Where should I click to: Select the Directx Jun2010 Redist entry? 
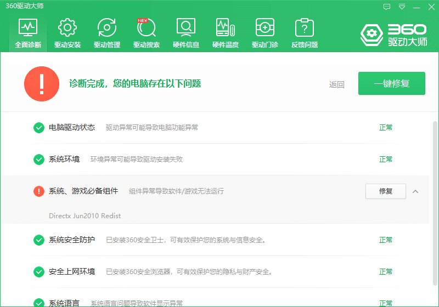[x=85, y=215]
